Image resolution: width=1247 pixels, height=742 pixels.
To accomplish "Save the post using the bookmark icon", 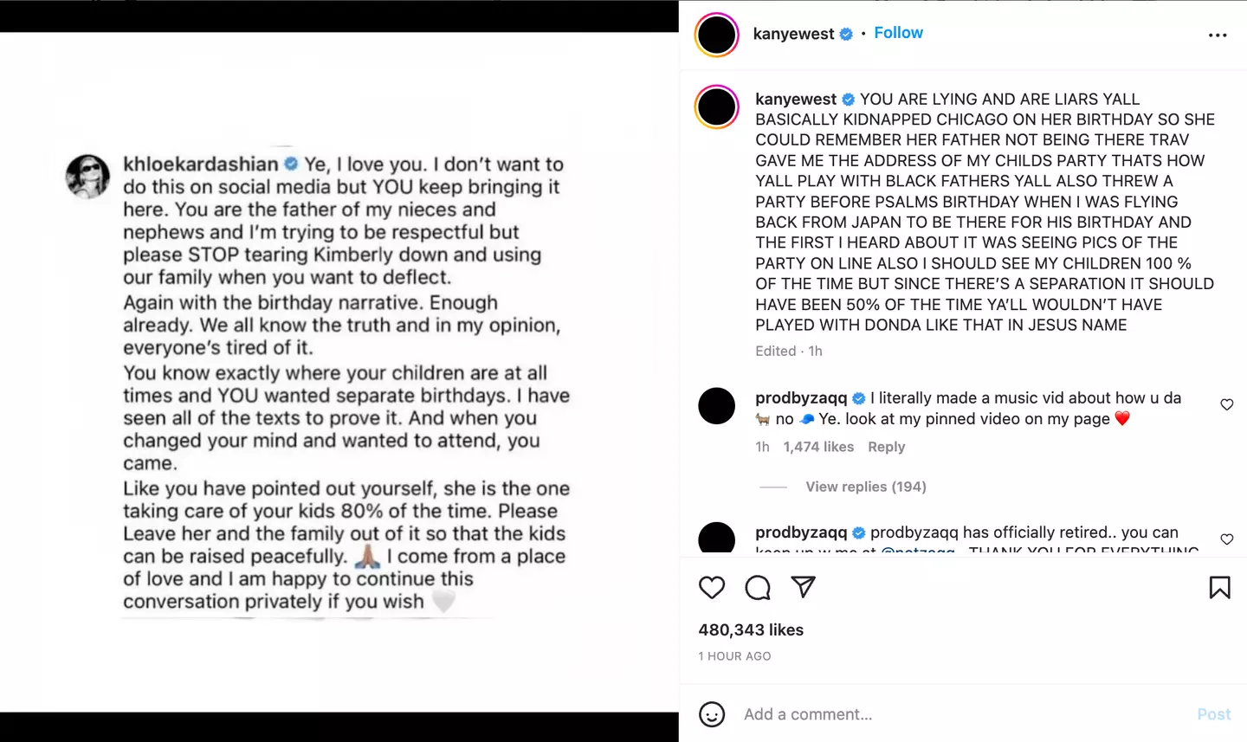I will [x=1220, y=588].
